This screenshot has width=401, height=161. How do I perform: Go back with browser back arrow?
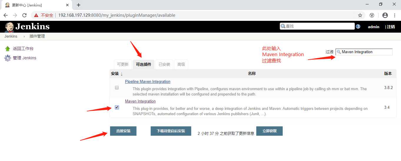coord(6,15)
